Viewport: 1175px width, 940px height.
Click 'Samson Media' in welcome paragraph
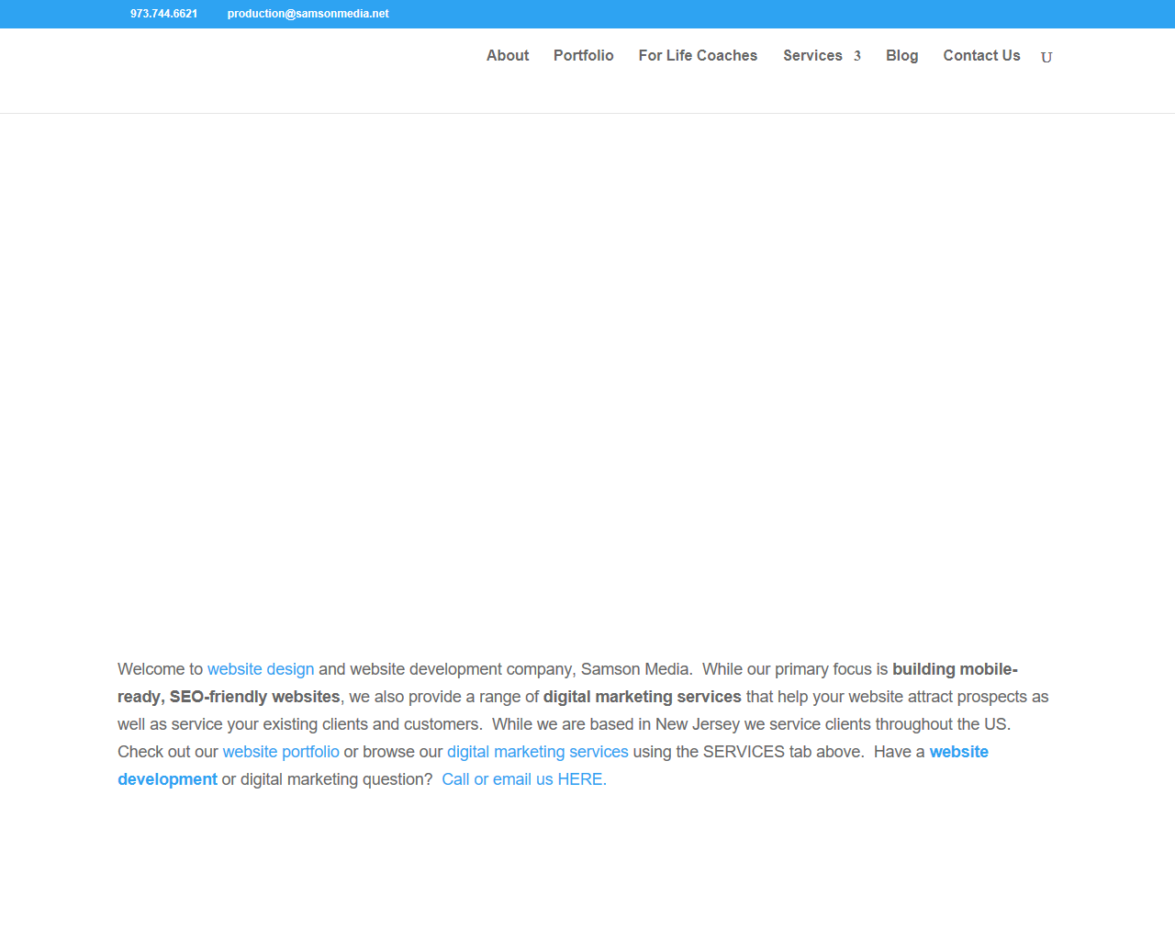[x=635, y=669]
